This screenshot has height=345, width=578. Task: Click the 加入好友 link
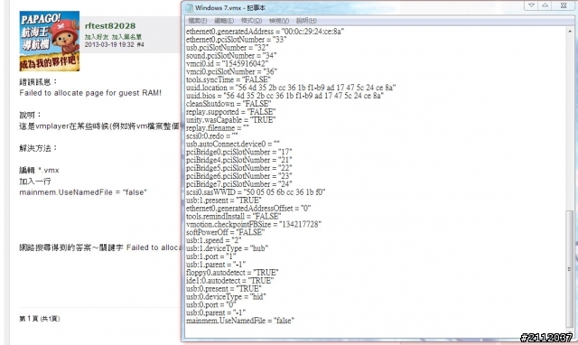point(97,37)
